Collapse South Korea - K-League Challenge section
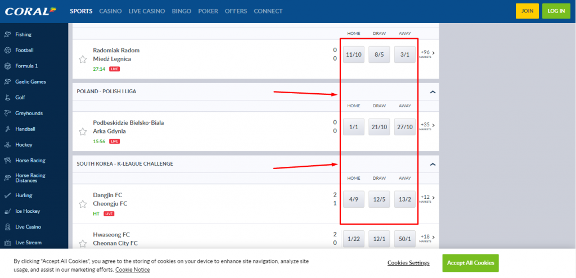This screenshot has width=576, height=278. [x=432, y=164]
